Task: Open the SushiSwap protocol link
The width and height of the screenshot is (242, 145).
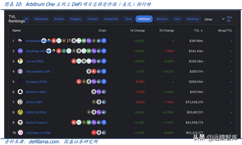Action: pos(33,41)
